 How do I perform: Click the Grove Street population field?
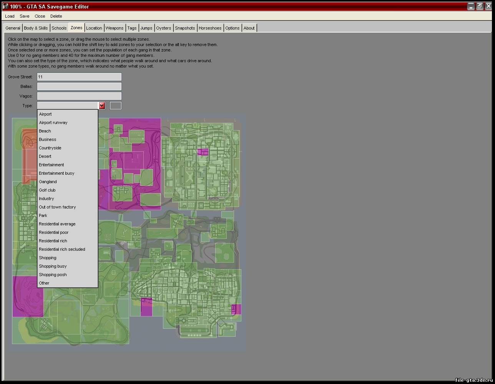click(x=79, y=77)
